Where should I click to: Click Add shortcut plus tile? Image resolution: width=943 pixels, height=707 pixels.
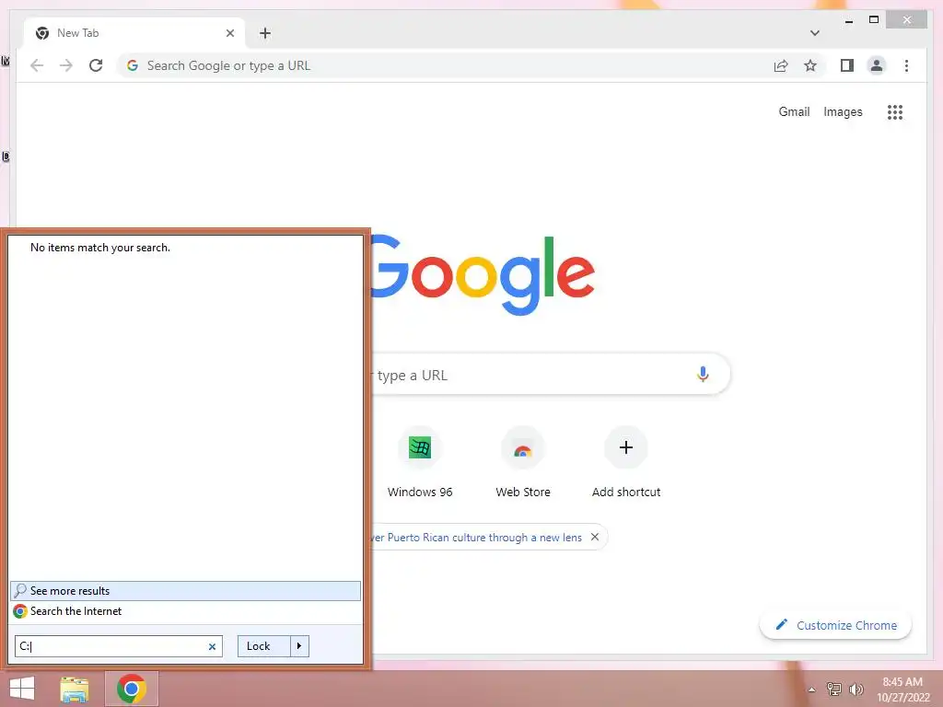(x=626, y=462)
